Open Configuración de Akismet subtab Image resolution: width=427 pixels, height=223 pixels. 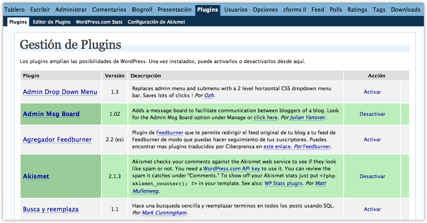[x=156, y=22]
